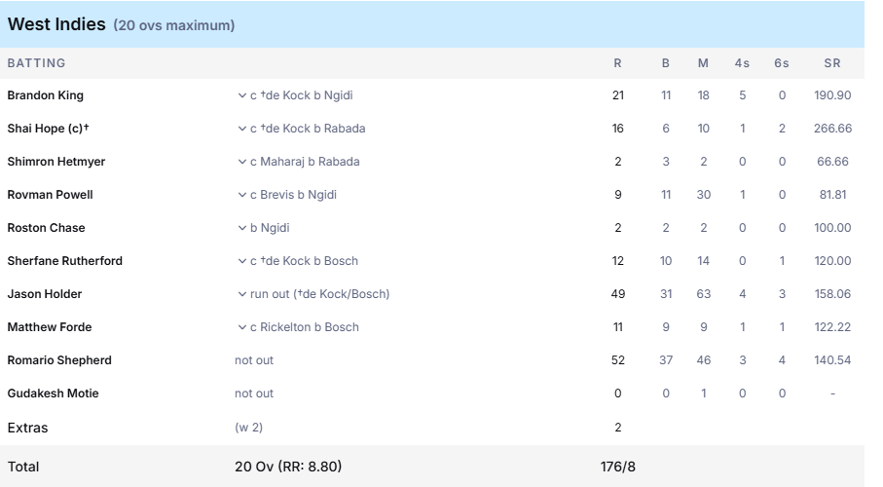Open Jason Holder's player profile
Screen dimensions: 883x487
44,294
